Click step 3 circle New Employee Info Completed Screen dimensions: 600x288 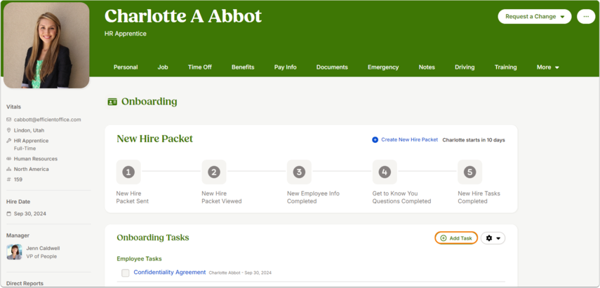(x=299, y=172)
